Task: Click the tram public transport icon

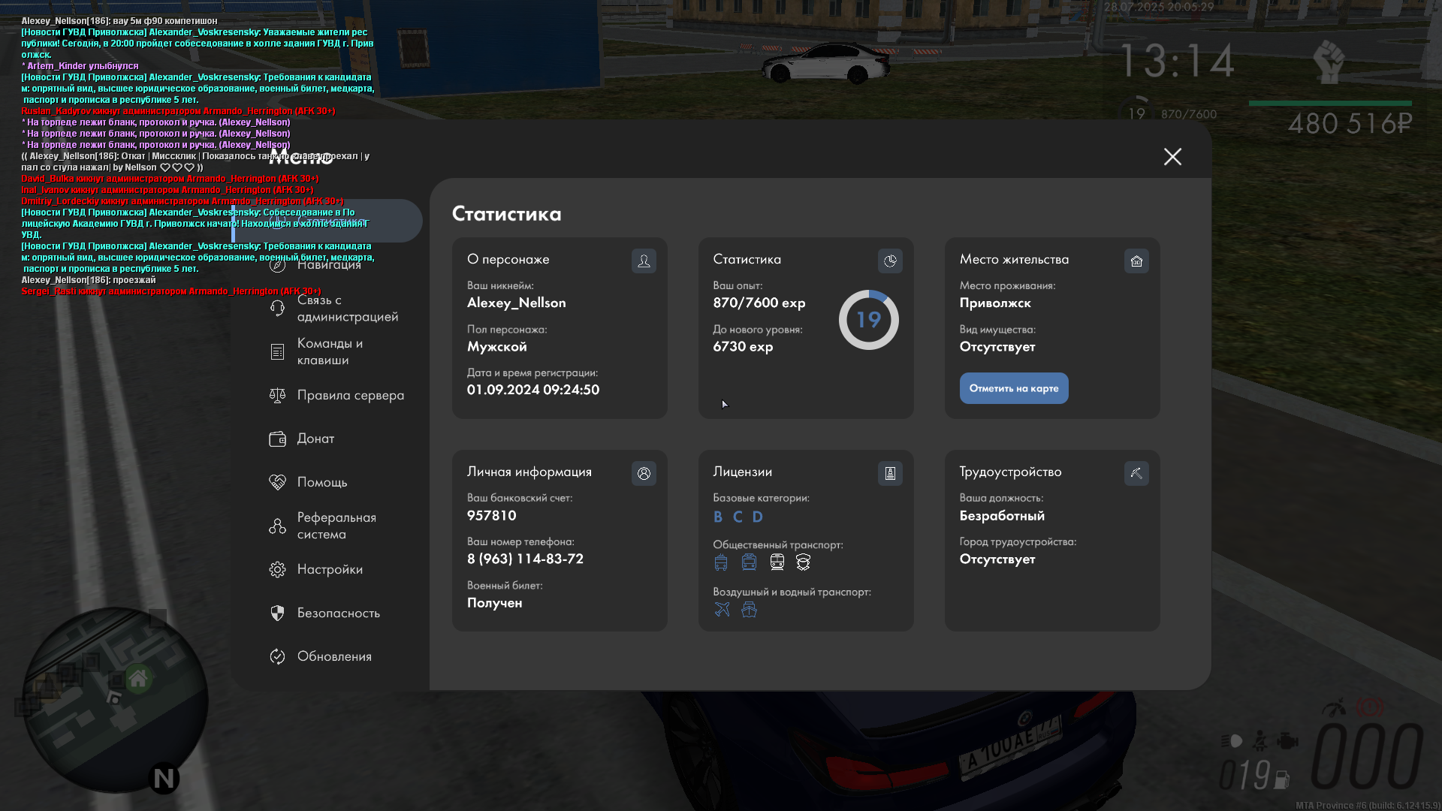Action: [x=777, y=562]
